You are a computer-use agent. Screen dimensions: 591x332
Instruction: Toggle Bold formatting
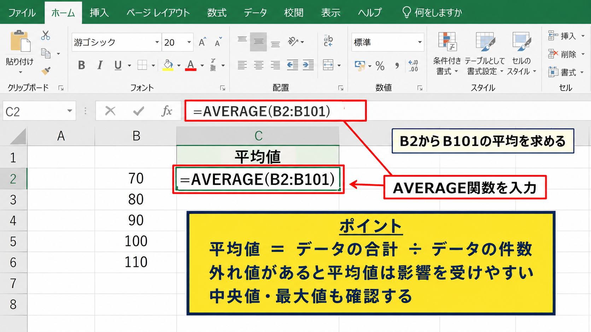82,65
